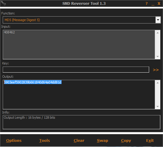Click the Input scrollbar up arrow
The image size is (163, 147).
158,33
